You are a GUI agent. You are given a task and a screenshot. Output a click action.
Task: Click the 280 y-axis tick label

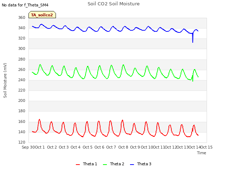click(x=22, y=59)
